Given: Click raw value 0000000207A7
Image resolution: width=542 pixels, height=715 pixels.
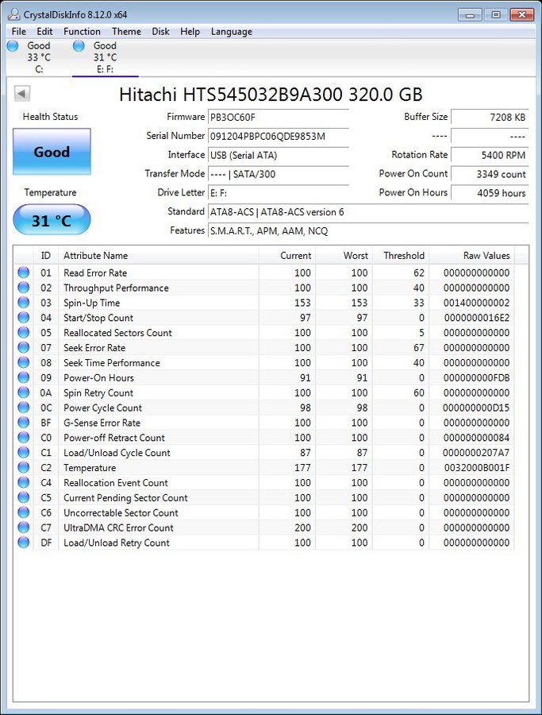Looking at the screenshot, I should [476, 453].
